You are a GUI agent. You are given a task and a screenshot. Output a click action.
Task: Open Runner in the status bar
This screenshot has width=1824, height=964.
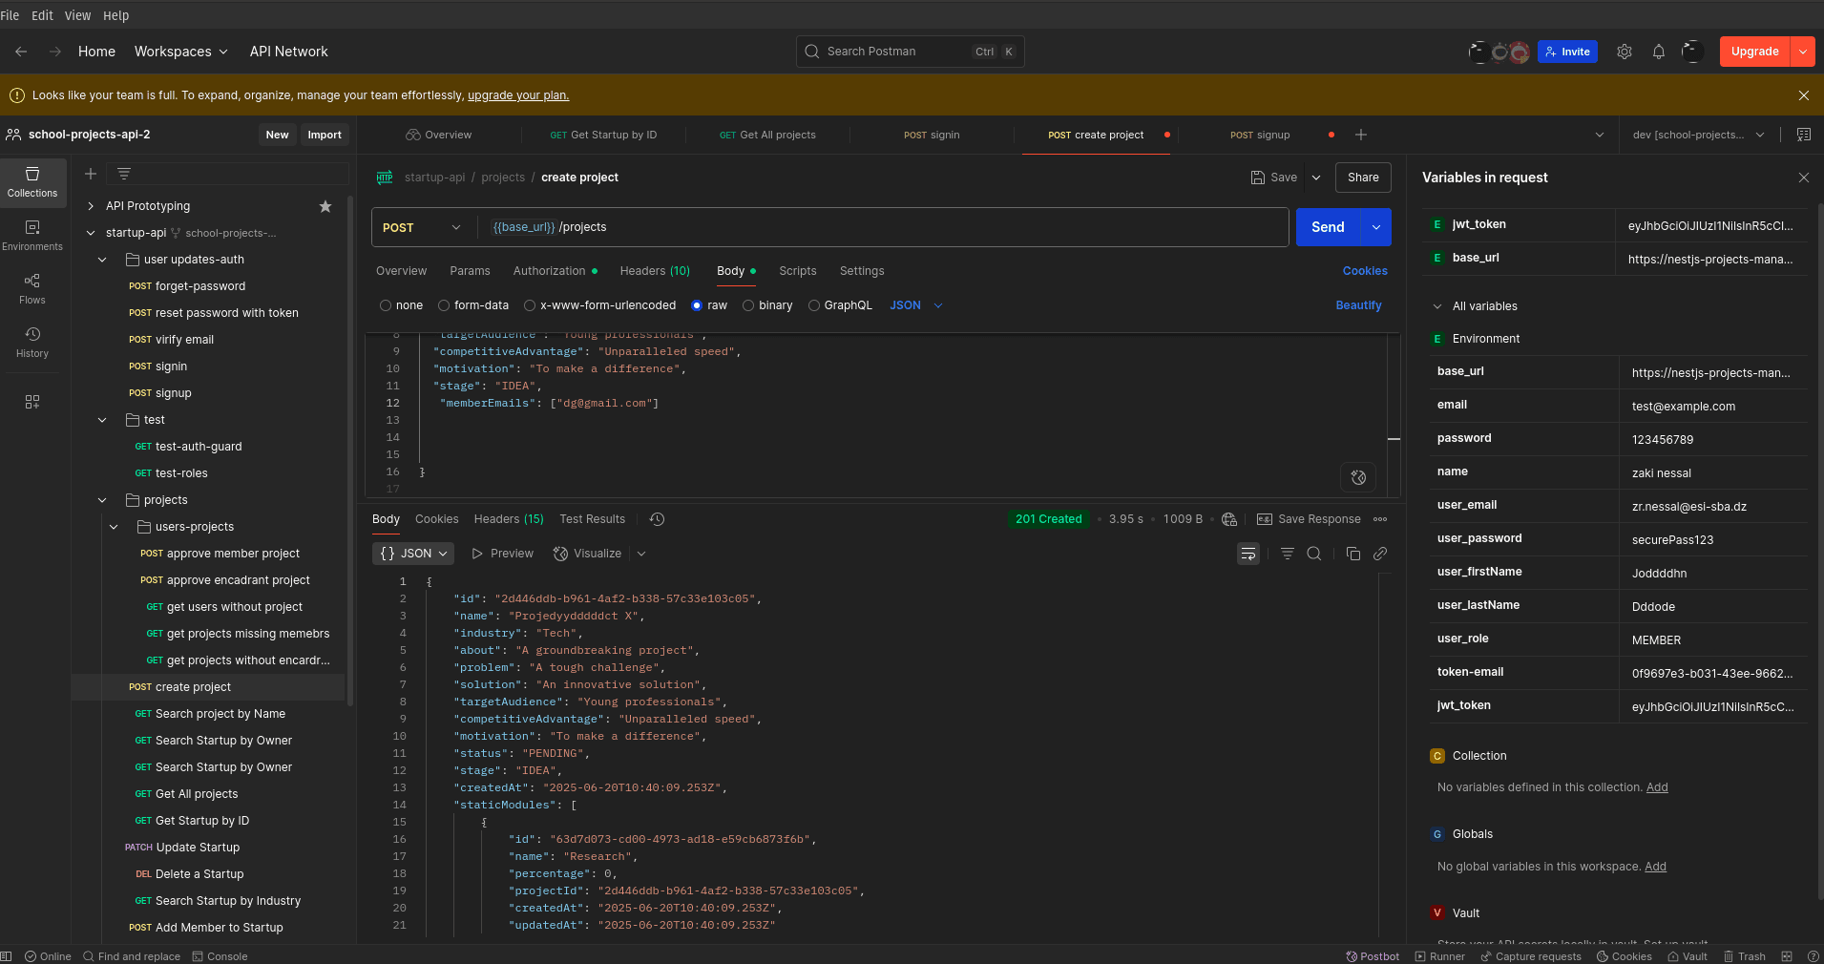tap(1439, 956)
